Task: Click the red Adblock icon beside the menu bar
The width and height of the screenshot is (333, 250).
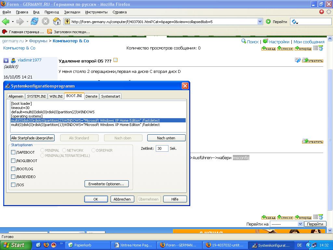Action: pos(322,12)
